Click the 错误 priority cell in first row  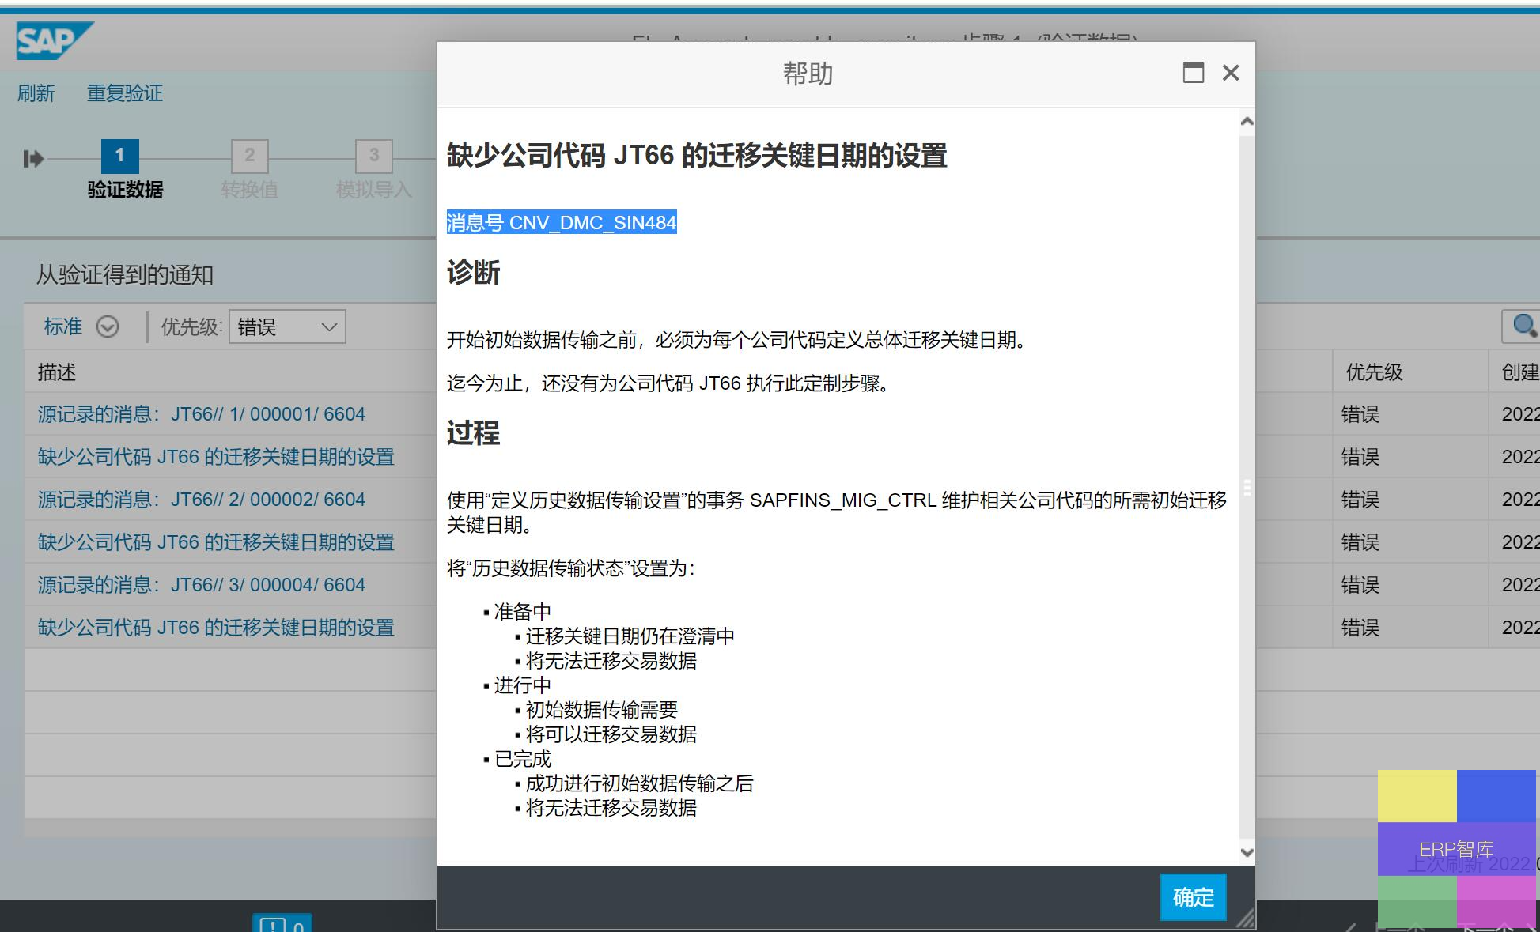click(1360, 414)
